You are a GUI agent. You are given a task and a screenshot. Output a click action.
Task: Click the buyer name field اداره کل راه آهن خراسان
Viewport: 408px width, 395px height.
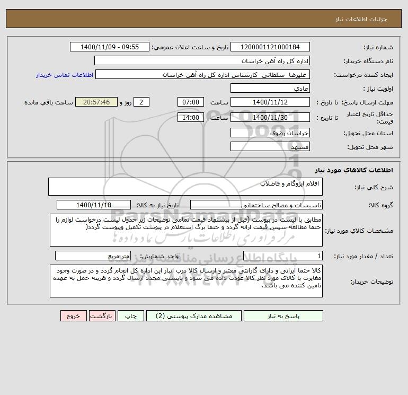tap(202, 60)
